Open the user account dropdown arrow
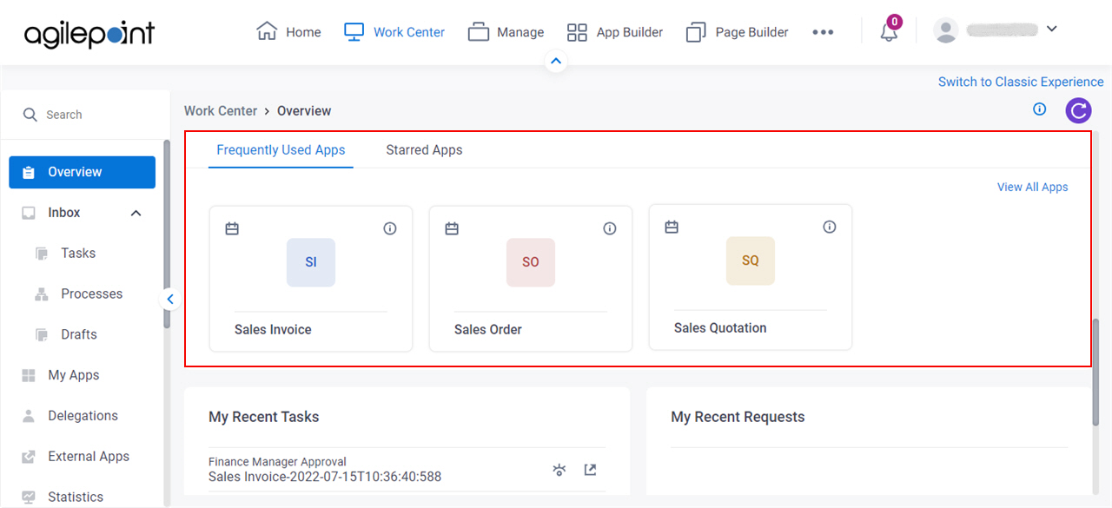The width and height of the screenshot is (1112, 508). pos(1051,29)
